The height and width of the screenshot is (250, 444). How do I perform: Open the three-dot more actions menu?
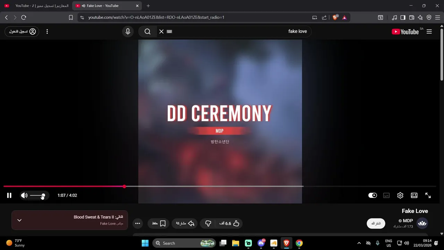tap(138, 223)
